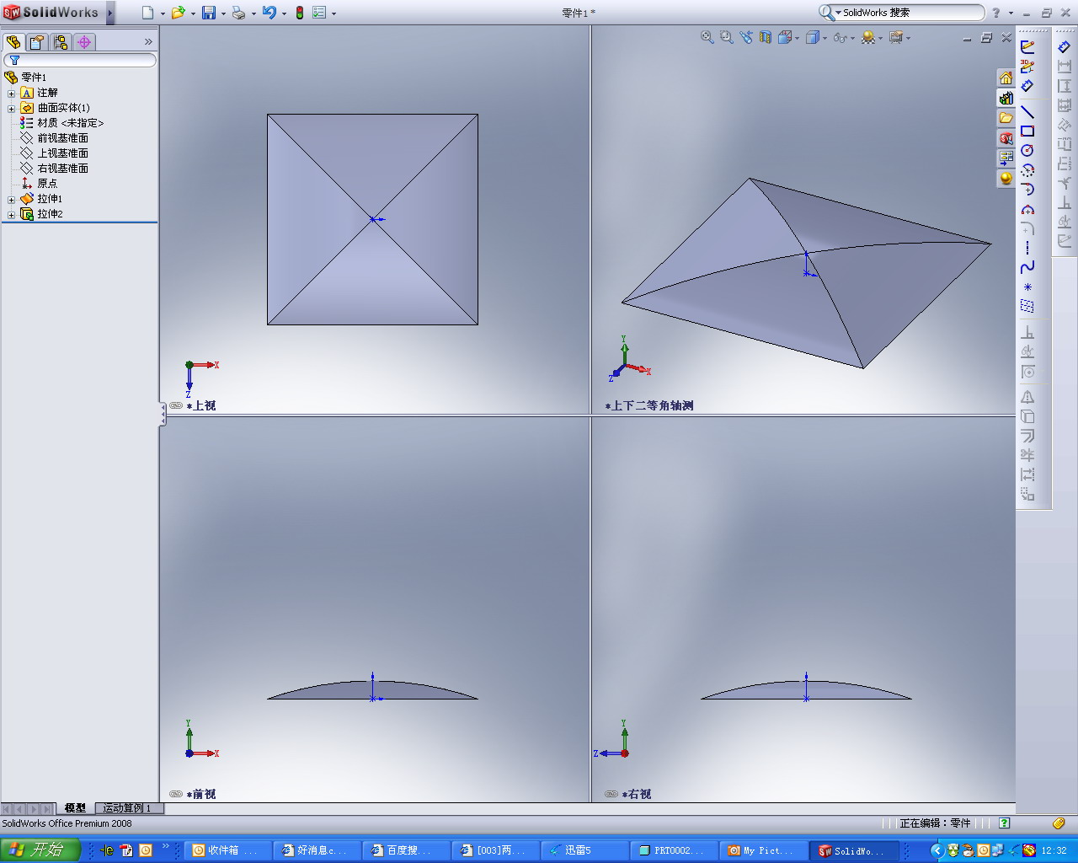The image size is (1078, 863).
Task: Click the New document icon
Action: [147, 13]
